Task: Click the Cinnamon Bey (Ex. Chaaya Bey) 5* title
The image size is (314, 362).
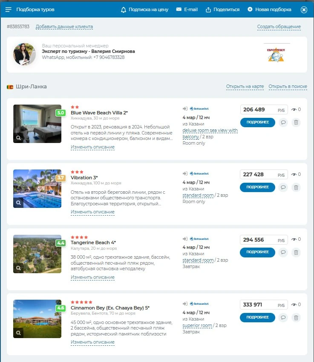Action: 110,308
